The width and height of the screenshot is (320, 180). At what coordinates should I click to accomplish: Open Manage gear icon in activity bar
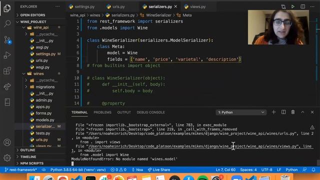tap(7, 158)
